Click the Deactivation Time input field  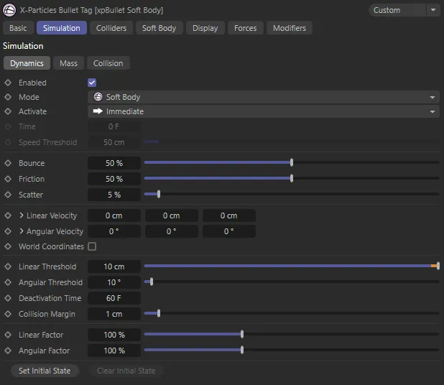pos(114,298)
